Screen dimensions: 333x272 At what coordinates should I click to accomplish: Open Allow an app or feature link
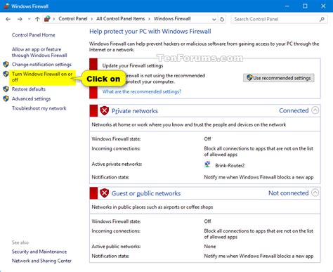[39, 52]
